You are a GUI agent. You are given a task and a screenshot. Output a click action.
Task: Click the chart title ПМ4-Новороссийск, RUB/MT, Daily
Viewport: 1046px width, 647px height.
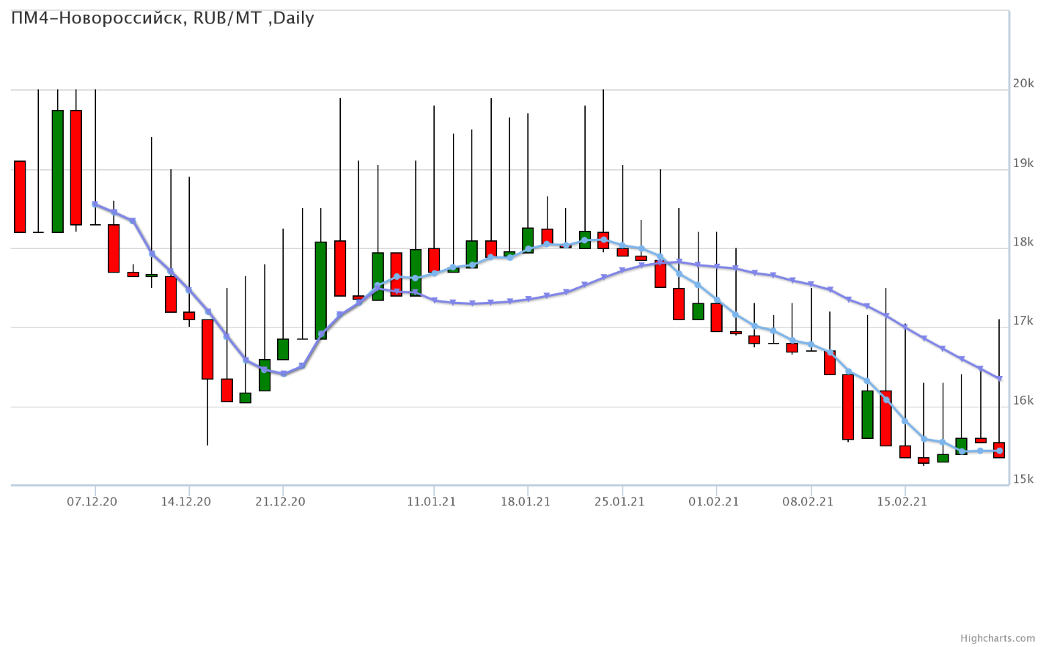pos(163,18)
